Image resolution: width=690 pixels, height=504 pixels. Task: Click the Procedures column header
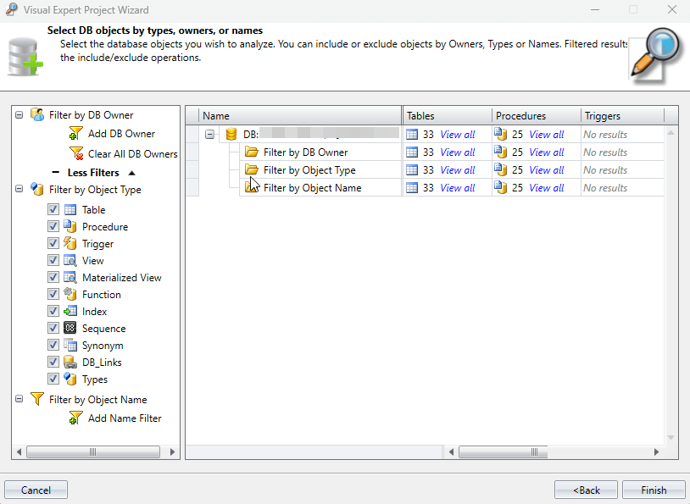pyautogui.click(x=537, y=116)
